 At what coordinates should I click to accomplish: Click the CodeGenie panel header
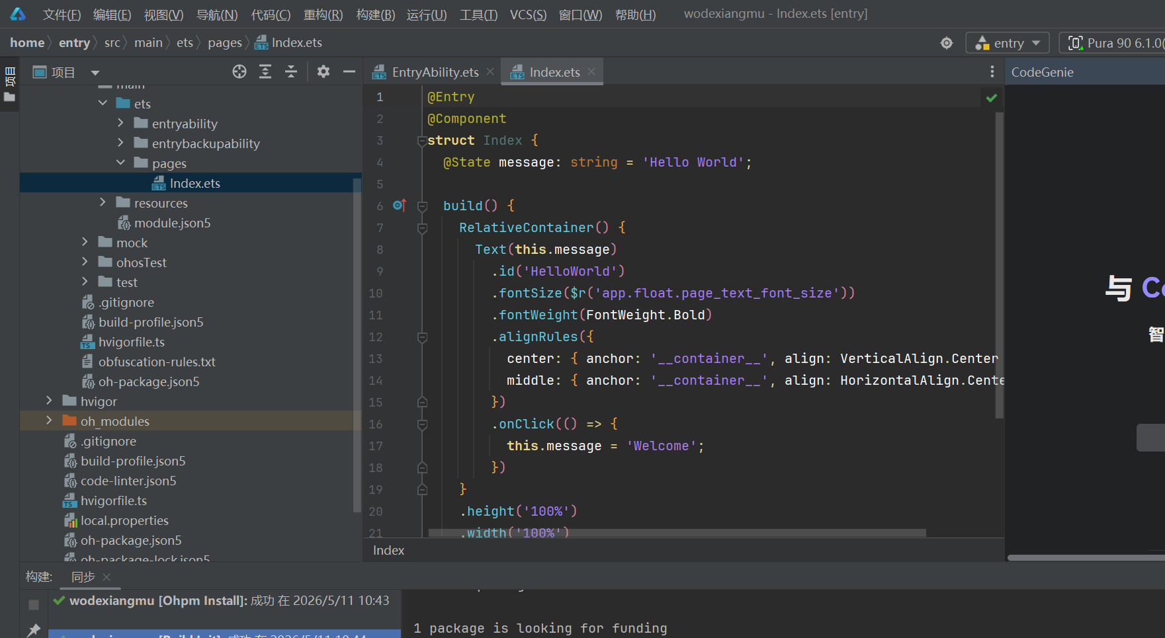click(1043, 72)
